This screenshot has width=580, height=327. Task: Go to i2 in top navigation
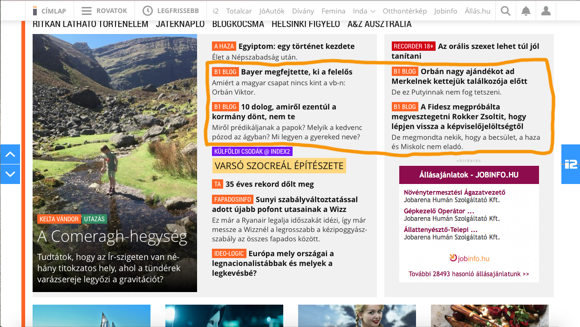216,11
